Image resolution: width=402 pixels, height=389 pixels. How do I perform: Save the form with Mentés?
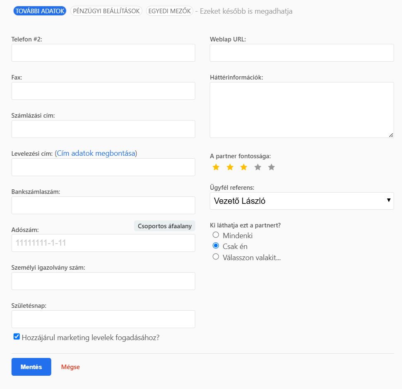[x=31, y=367]
